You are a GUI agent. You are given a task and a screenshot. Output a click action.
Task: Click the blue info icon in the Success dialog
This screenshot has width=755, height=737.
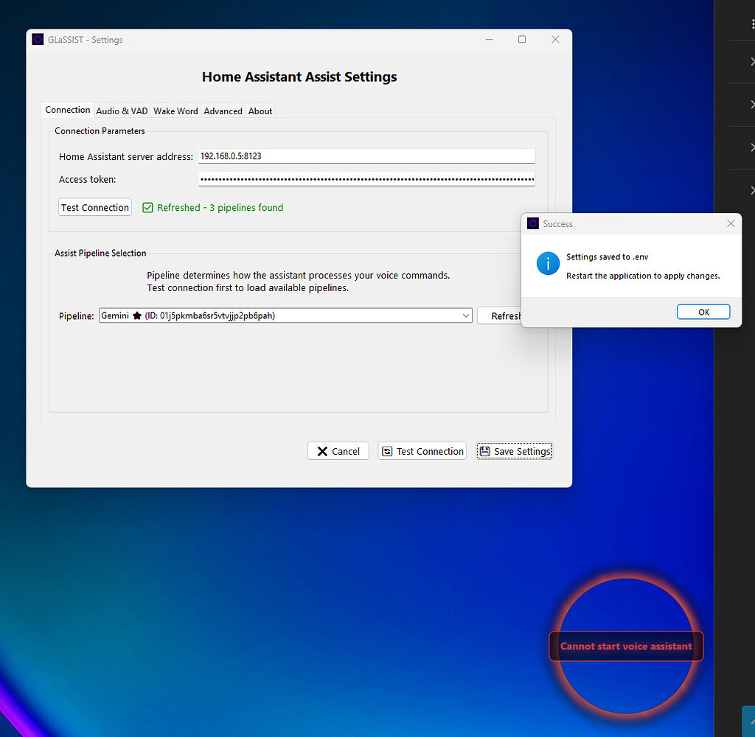click(x=547, y=263)
